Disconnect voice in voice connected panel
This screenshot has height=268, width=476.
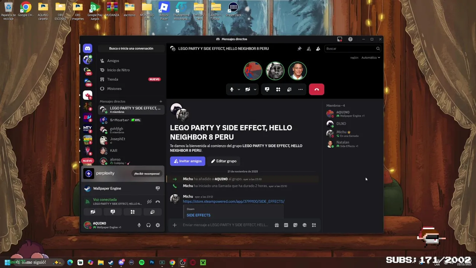point(158,202)
